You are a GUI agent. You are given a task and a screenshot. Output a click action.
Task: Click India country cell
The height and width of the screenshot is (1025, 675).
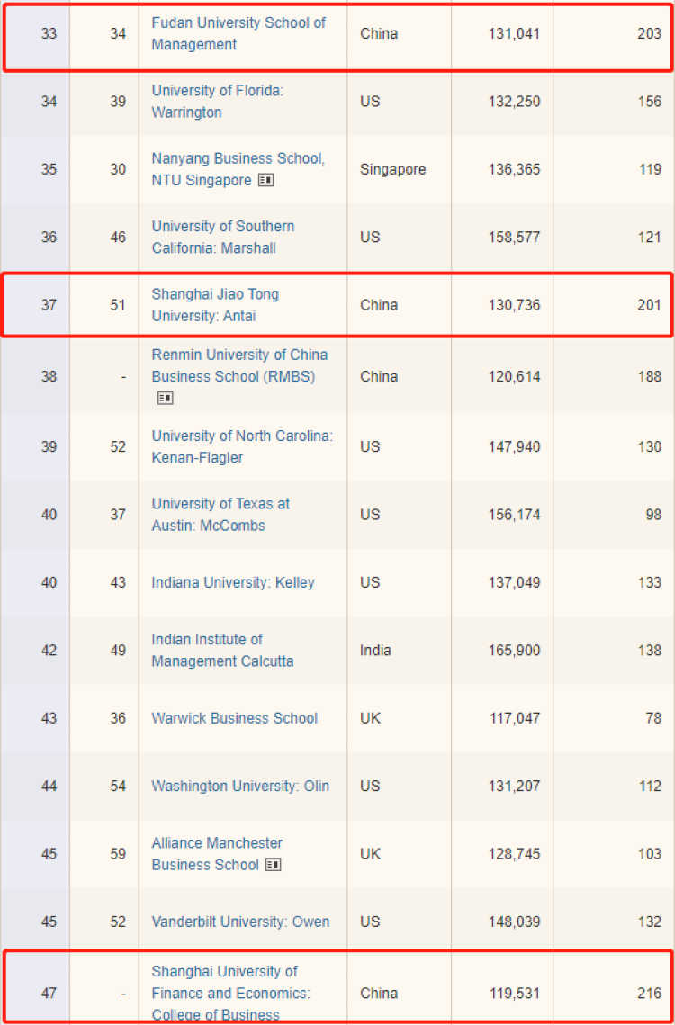(x=375, y=651)
